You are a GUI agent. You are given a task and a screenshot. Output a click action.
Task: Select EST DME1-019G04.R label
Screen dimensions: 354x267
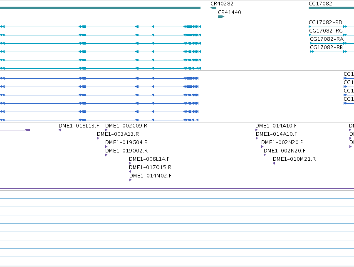(126, 142)
